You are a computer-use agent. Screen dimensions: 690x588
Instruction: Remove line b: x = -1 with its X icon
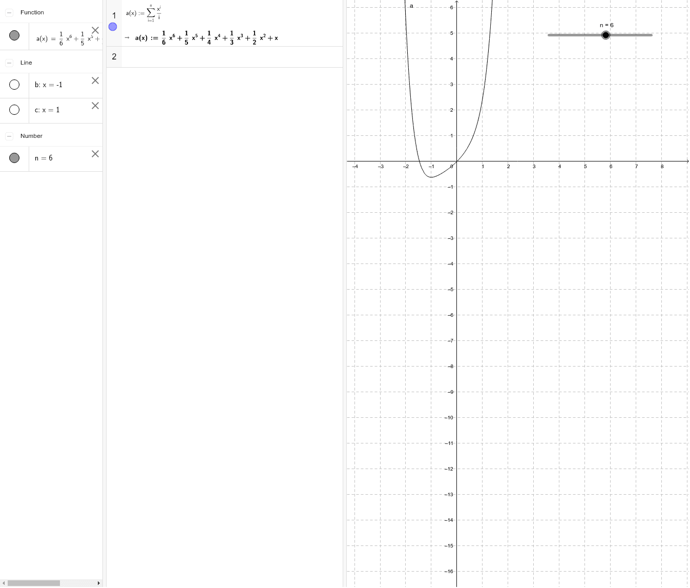[95, 80]
